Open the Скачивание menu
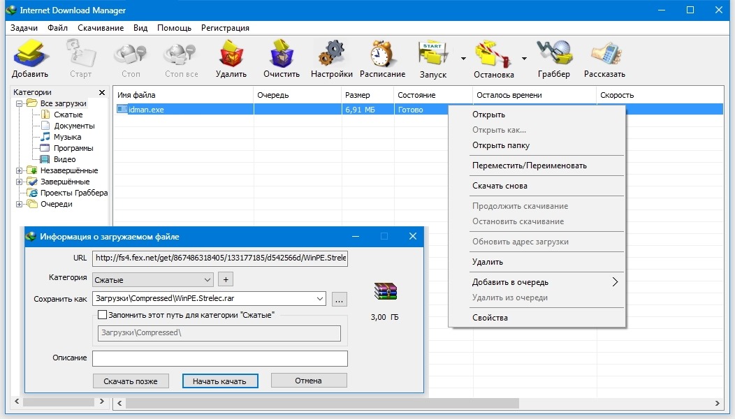 [101, 28]
